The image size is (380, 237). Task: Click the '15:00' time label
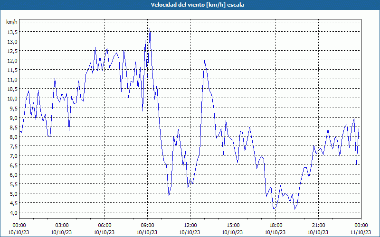(x=233, y=226)
